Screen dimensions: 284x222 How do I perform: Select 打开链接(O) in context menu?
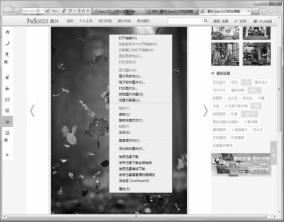141,38
